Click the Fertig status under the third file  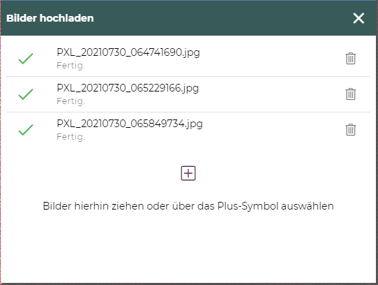[71, 137]
